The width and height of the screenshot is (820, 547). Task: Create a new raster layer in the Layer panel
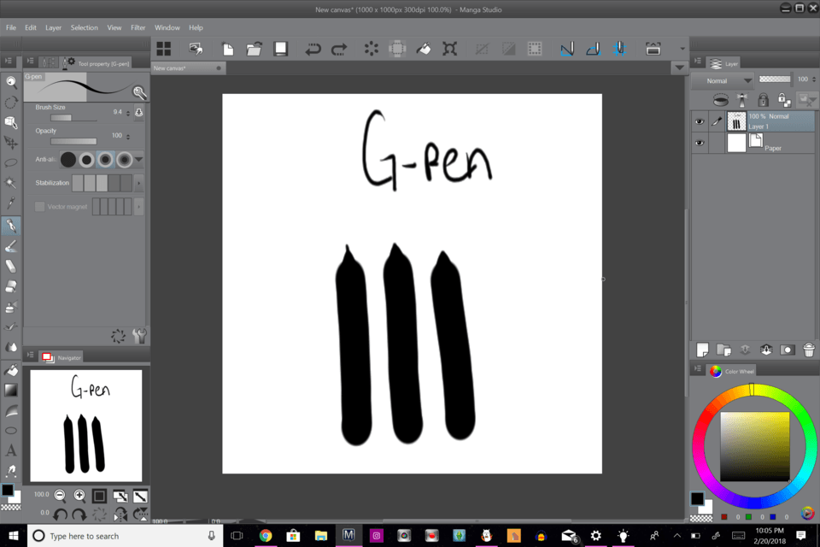coord(700,349)
